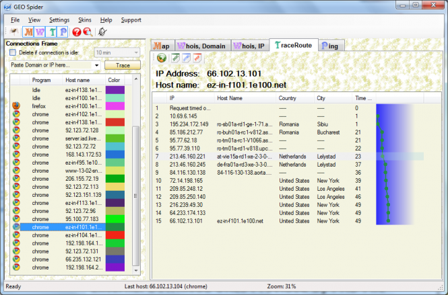Click the Los Angeles cell for 209.85.248.12

click(x=331, y=189)
